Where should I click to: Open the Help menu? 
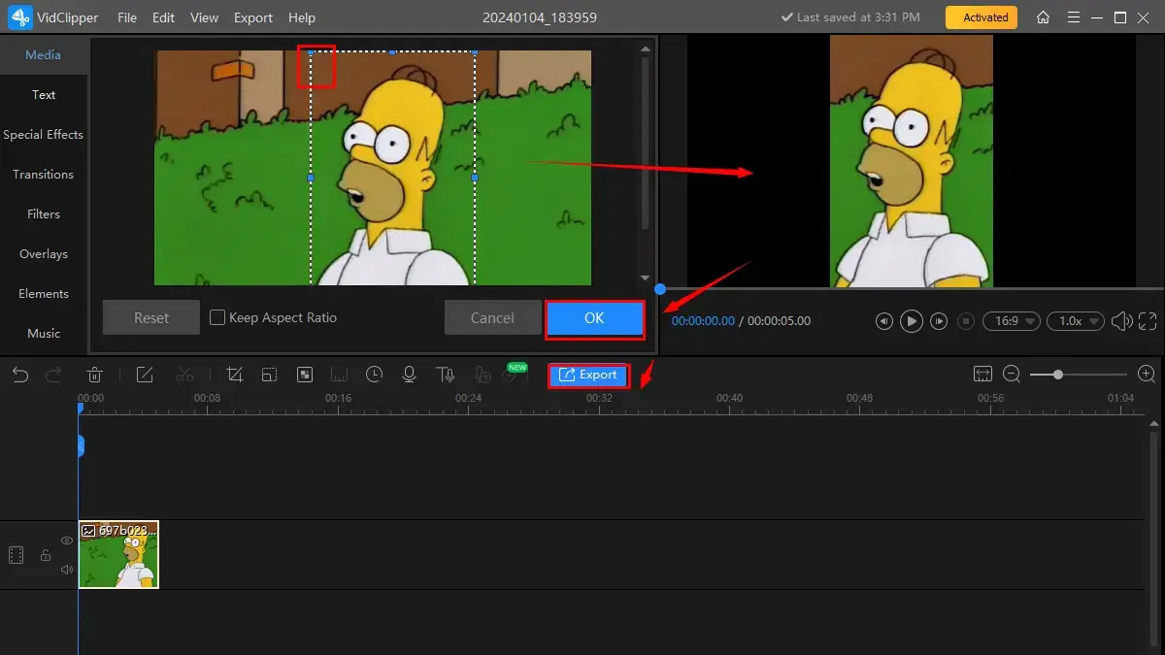point(302,17)
